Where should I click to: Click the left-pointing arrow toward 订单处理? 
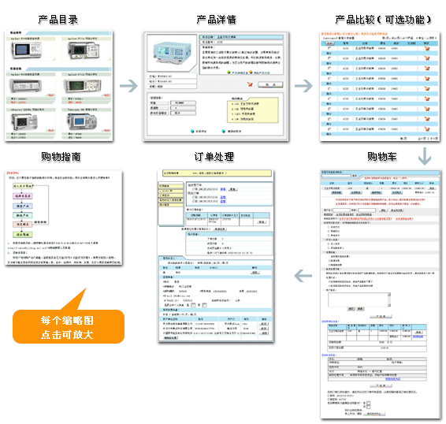[x=303, y=276]
